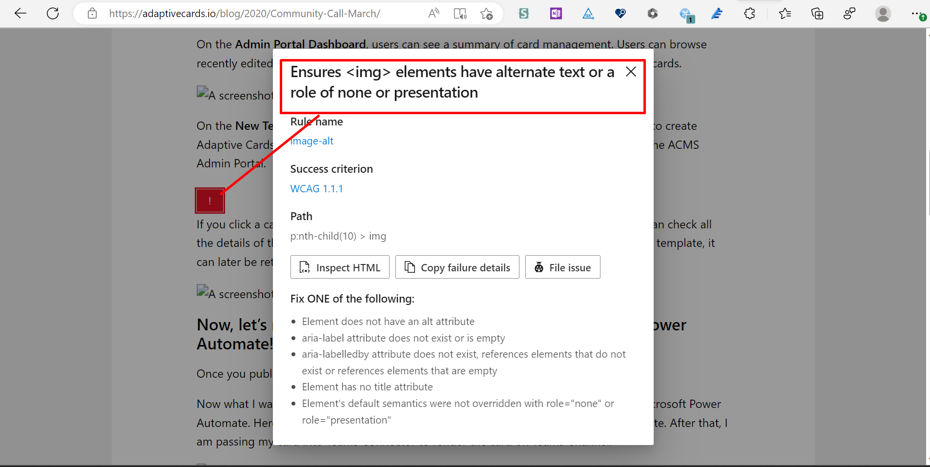
Task: Enter Immersive Reader mode
Action: [x=460, y=13]
